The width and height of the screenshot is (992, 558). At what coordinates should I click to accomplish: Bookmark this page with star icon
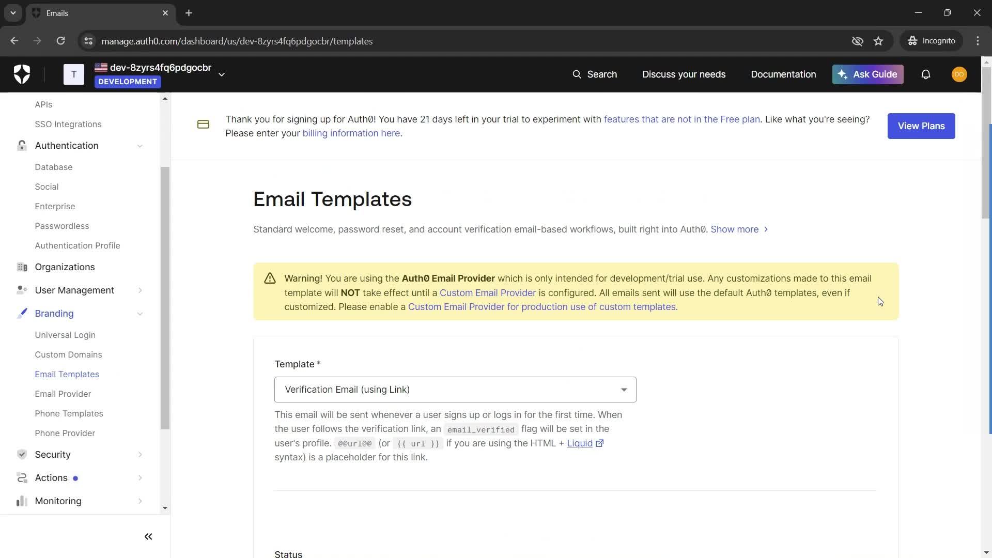tap(878, 41)
